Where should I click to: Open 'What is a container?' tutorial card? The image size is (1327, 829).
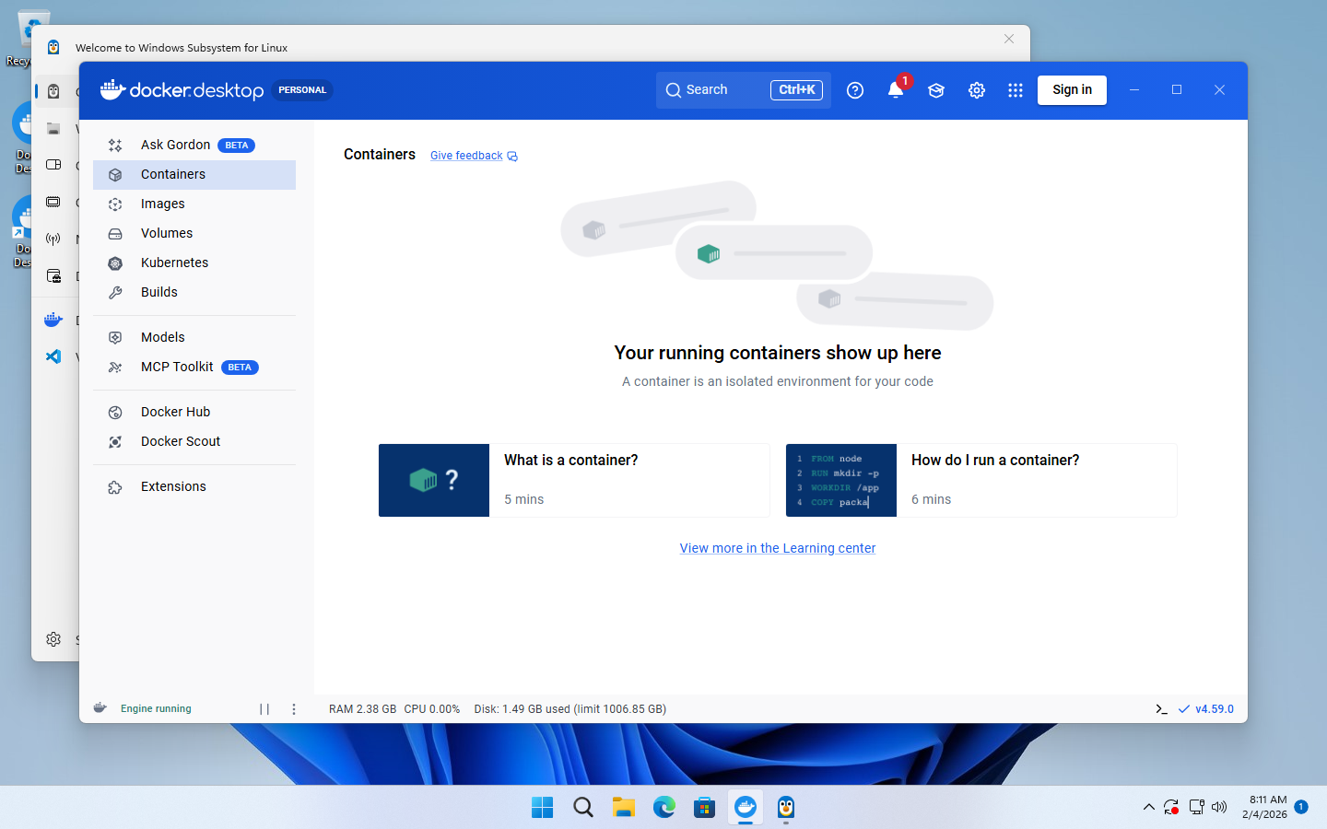pyautogui.click(x=573, y=480)
